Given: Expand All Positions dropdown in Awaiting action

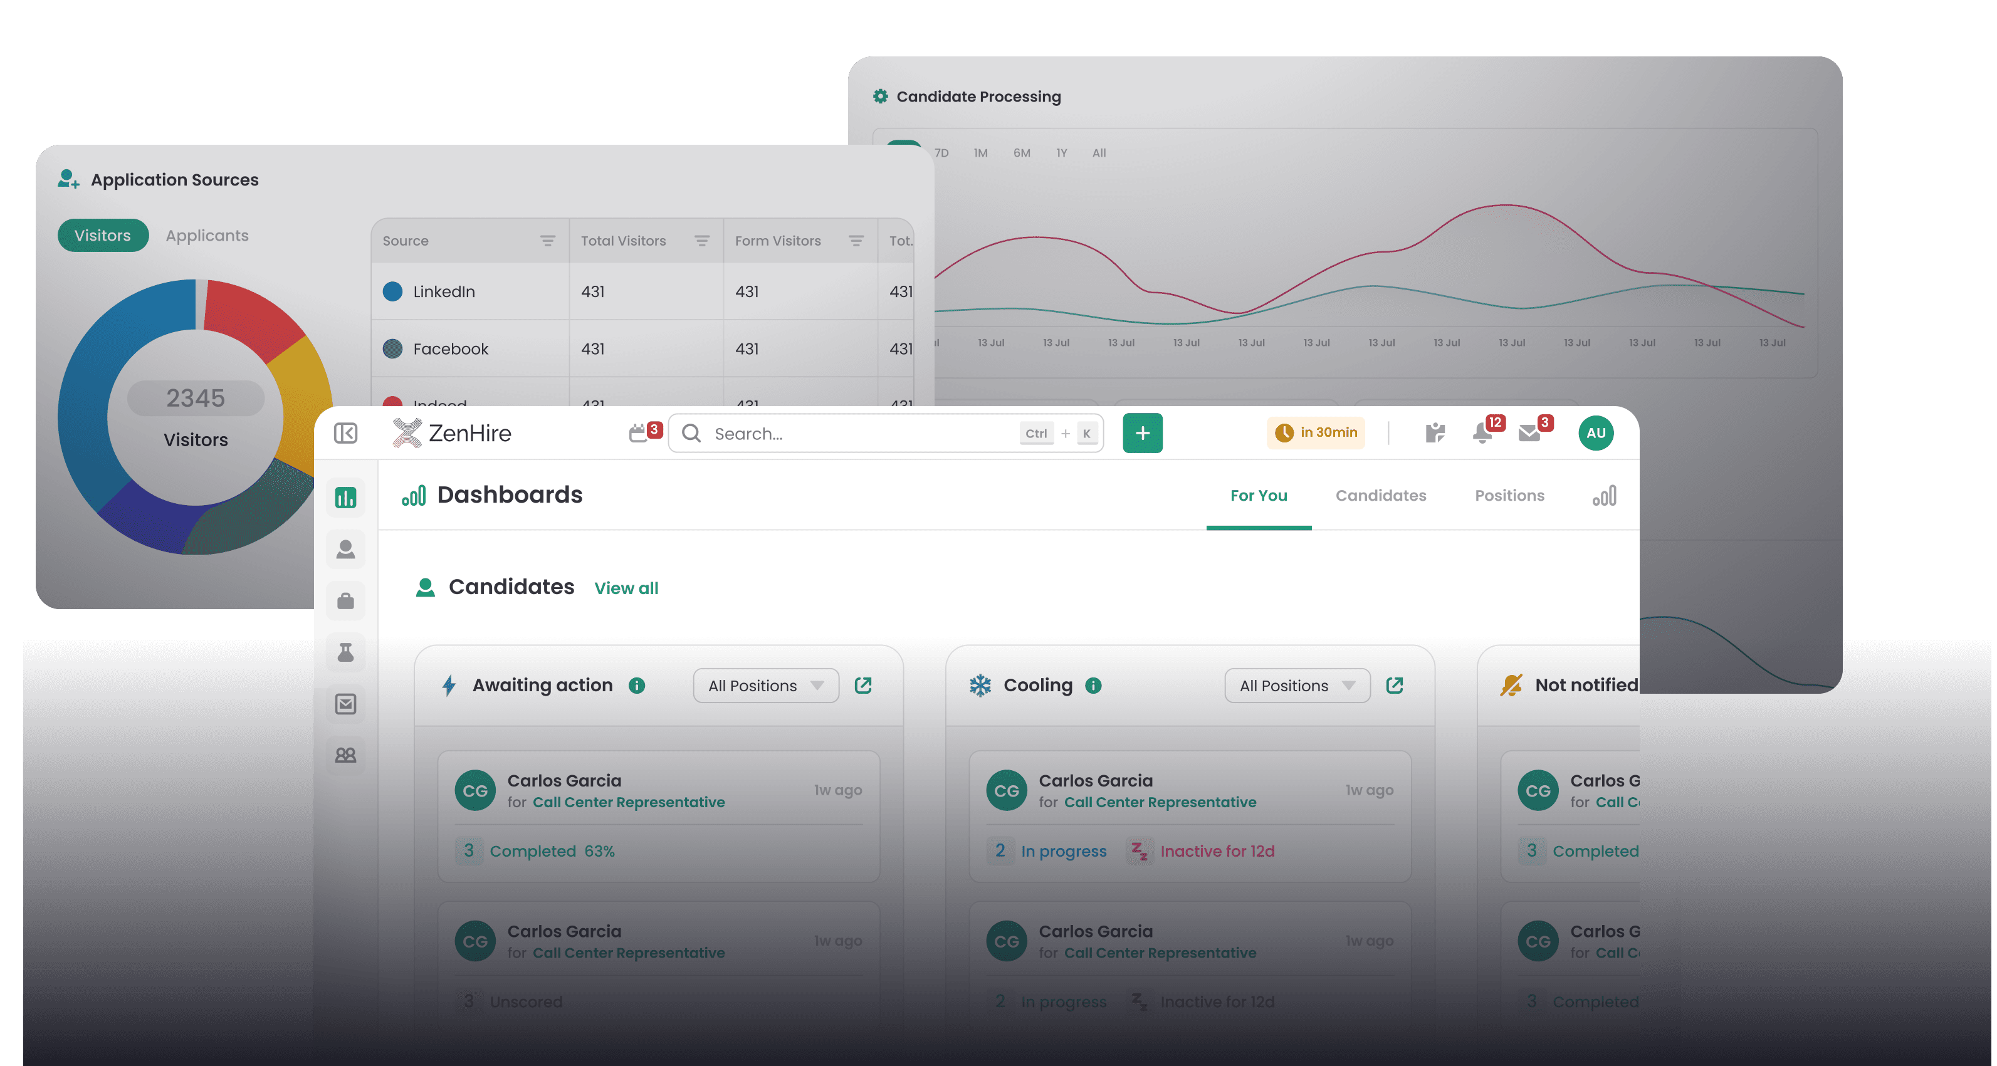Looking at the screenshot, I should click(765, 686).
